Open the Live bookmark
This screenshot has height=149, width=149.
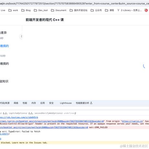tap(3, 10)
